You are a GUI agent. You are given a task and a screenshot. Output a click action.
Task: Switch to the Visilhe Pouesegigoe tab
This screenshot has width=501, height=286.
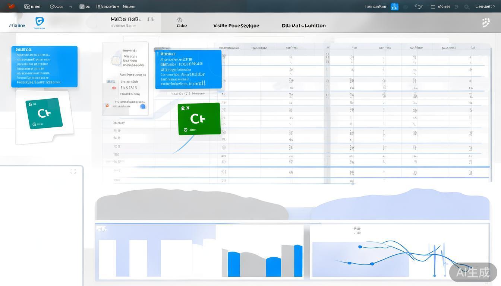pyautogui.click(x=236, y=26)
